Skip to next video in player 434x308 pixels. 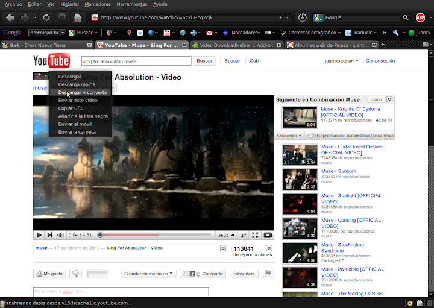(49, 235)
